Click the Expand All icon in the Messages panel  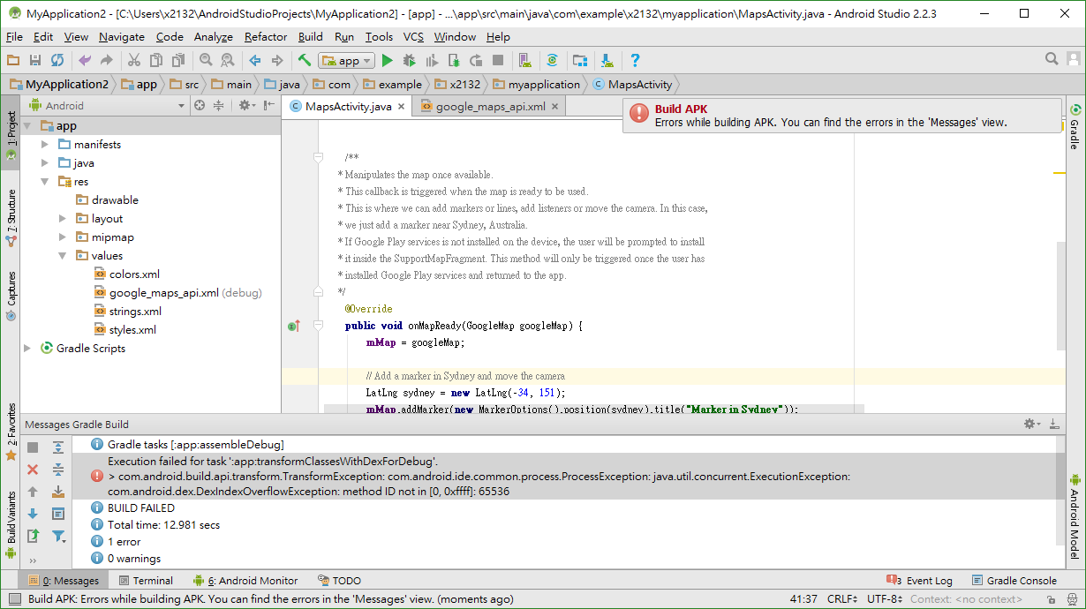click(58, 447)
